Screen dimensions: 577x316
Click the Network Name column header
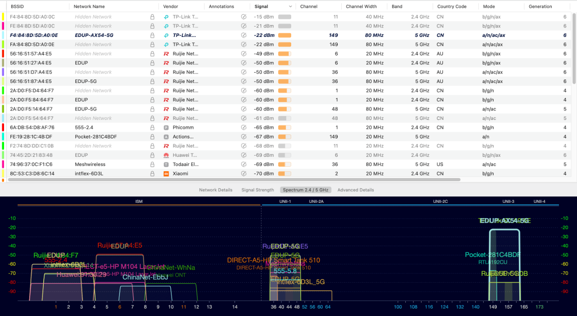point(89,7)
